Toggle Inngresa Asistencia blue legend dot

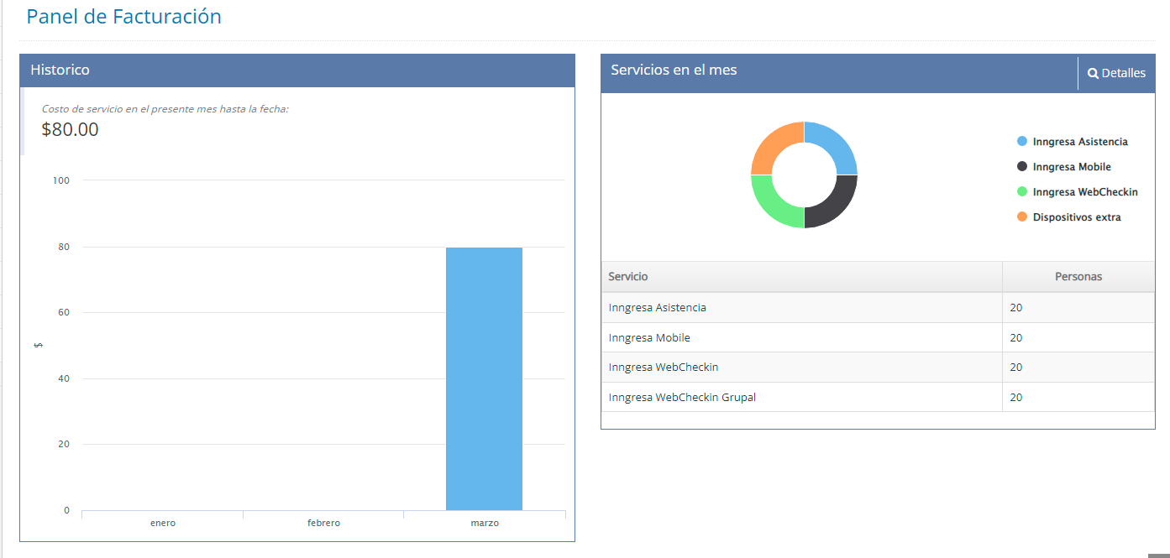click(1022, 142)
